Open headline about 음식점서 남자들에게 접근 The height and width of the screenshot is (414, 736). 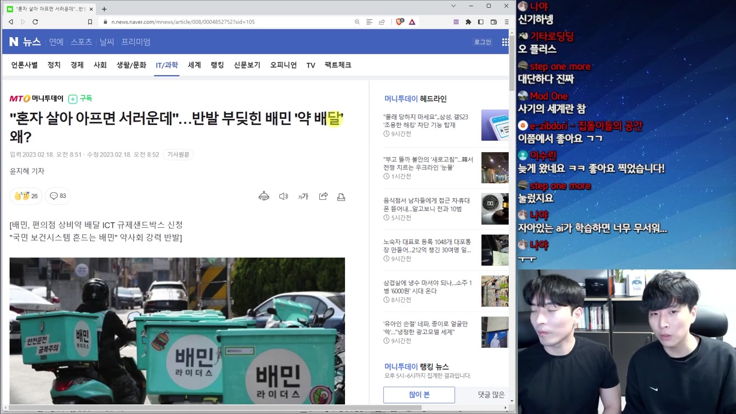point(427,205)
